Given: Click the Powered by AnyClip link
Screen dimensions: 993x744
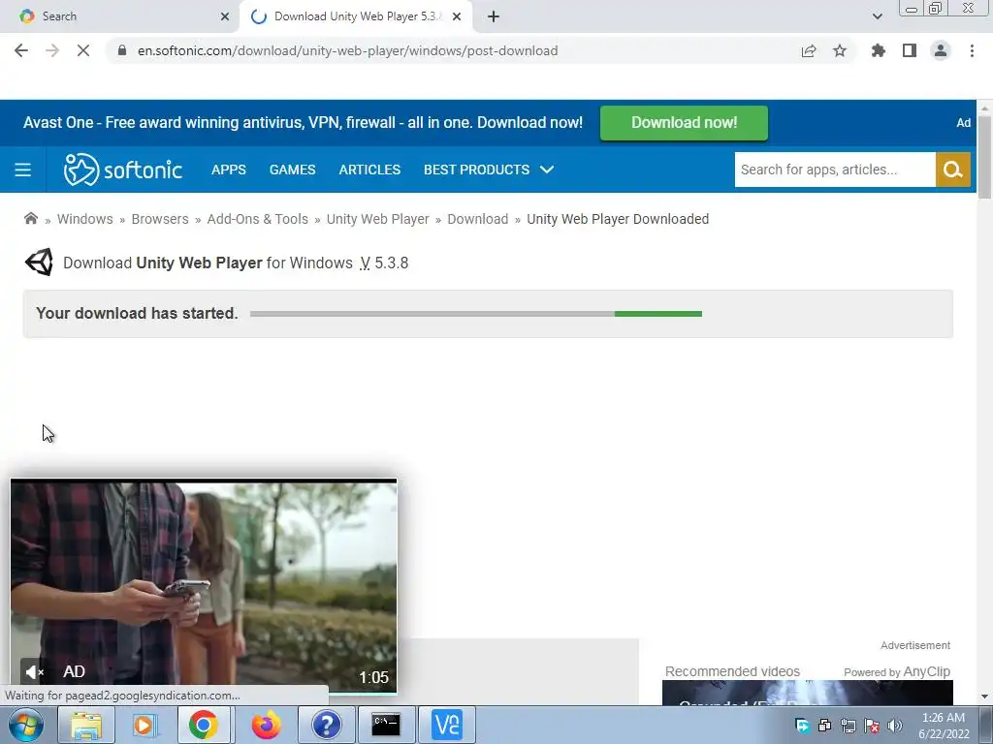Looking at the screenshot, I should tap(897, 672).
